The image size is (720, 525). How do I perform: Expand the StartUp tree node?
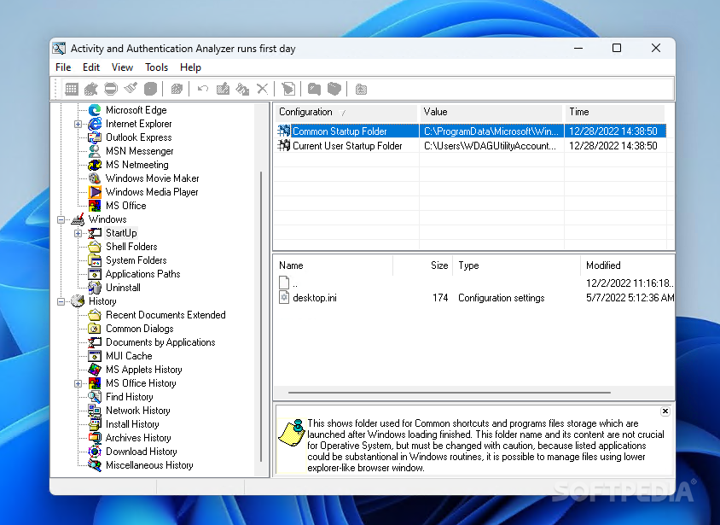tap(78, 233)
